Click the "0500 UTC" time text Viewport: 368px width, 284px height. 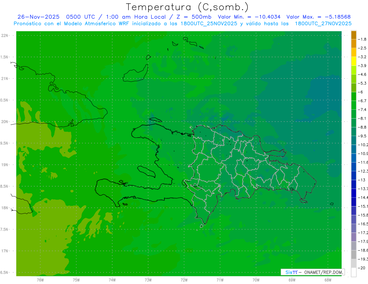(x=80, y=17)
